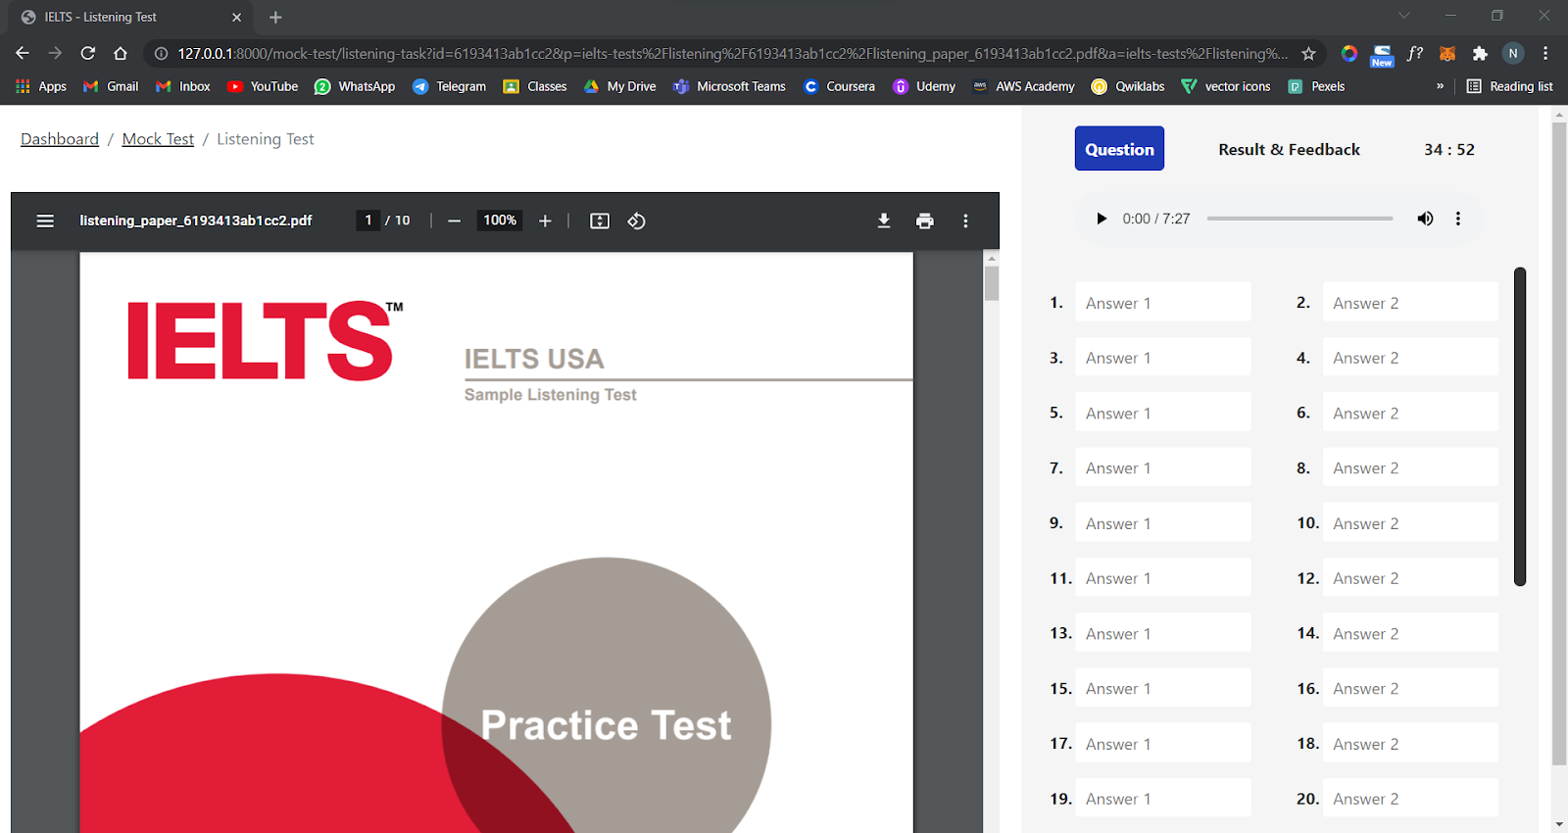Open the YouTube bookmark
Image resolution: width=1568 pixels, height=833 pixels.
point(263,86)
